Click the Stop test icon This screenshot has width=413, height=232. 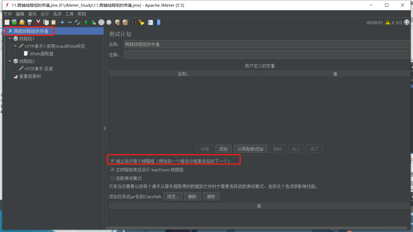tap(101, 22)
